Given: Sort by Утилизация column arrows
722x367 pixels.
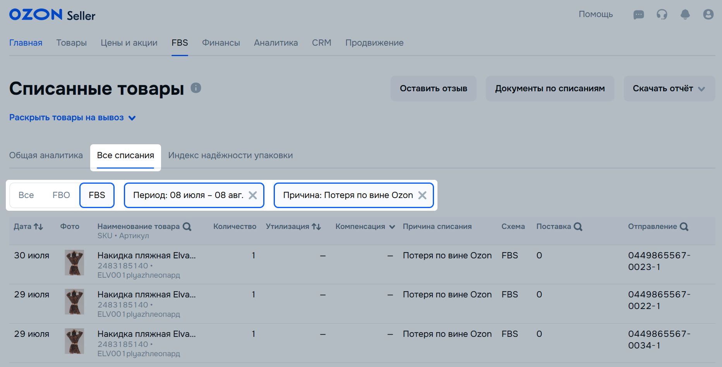Looking at the screenshot, I should click(x=316, y=227).
